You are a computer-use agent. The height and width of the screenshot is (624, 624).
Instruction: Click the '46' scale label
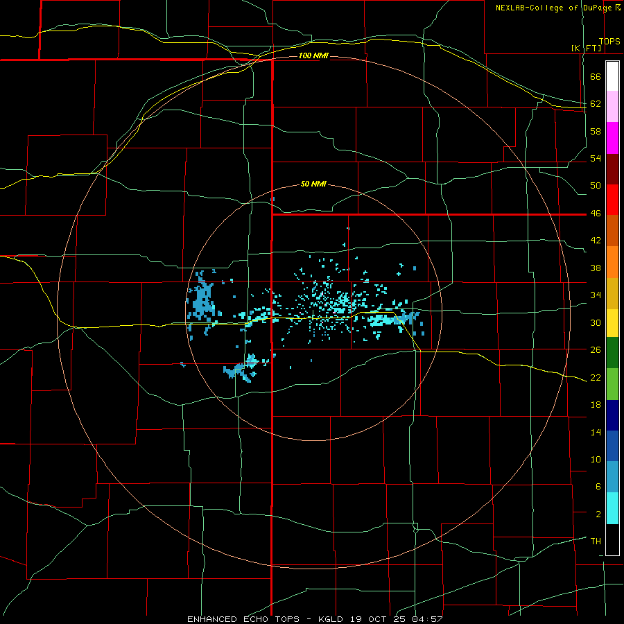tap(596, 214)
